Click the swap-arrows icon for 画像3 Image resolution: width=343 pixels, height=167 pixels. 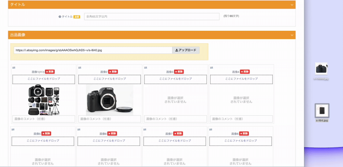[146, 67]
